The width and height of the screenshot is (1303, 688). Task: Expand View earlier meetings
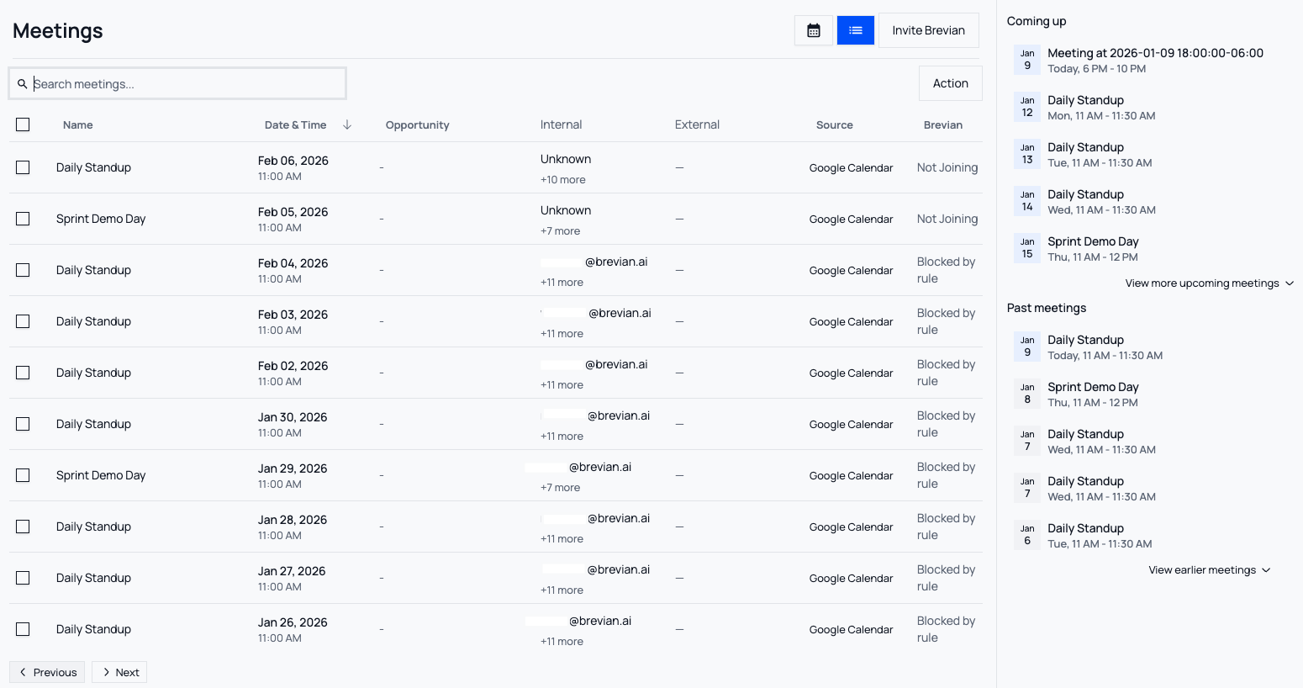[x=1209, y=570]
